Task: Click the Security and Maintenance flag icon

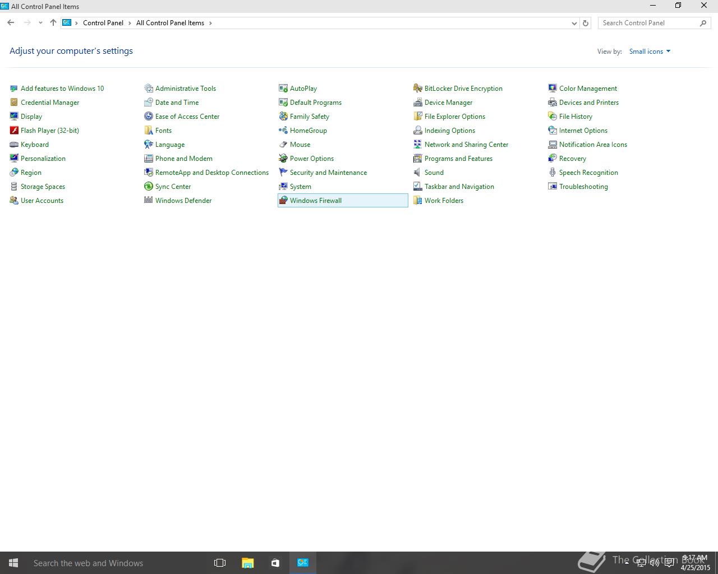Action: [283, 172]
